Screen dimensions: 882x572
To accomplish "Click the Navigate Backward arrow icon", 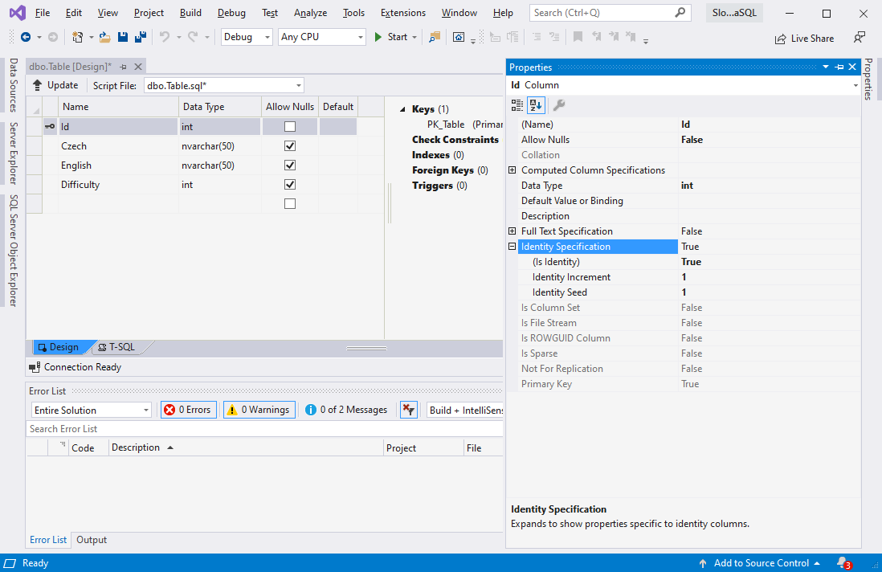I will point(26,37).
